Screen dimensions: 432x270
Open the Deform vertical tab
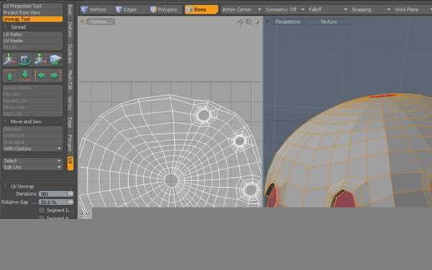(70, 30)
